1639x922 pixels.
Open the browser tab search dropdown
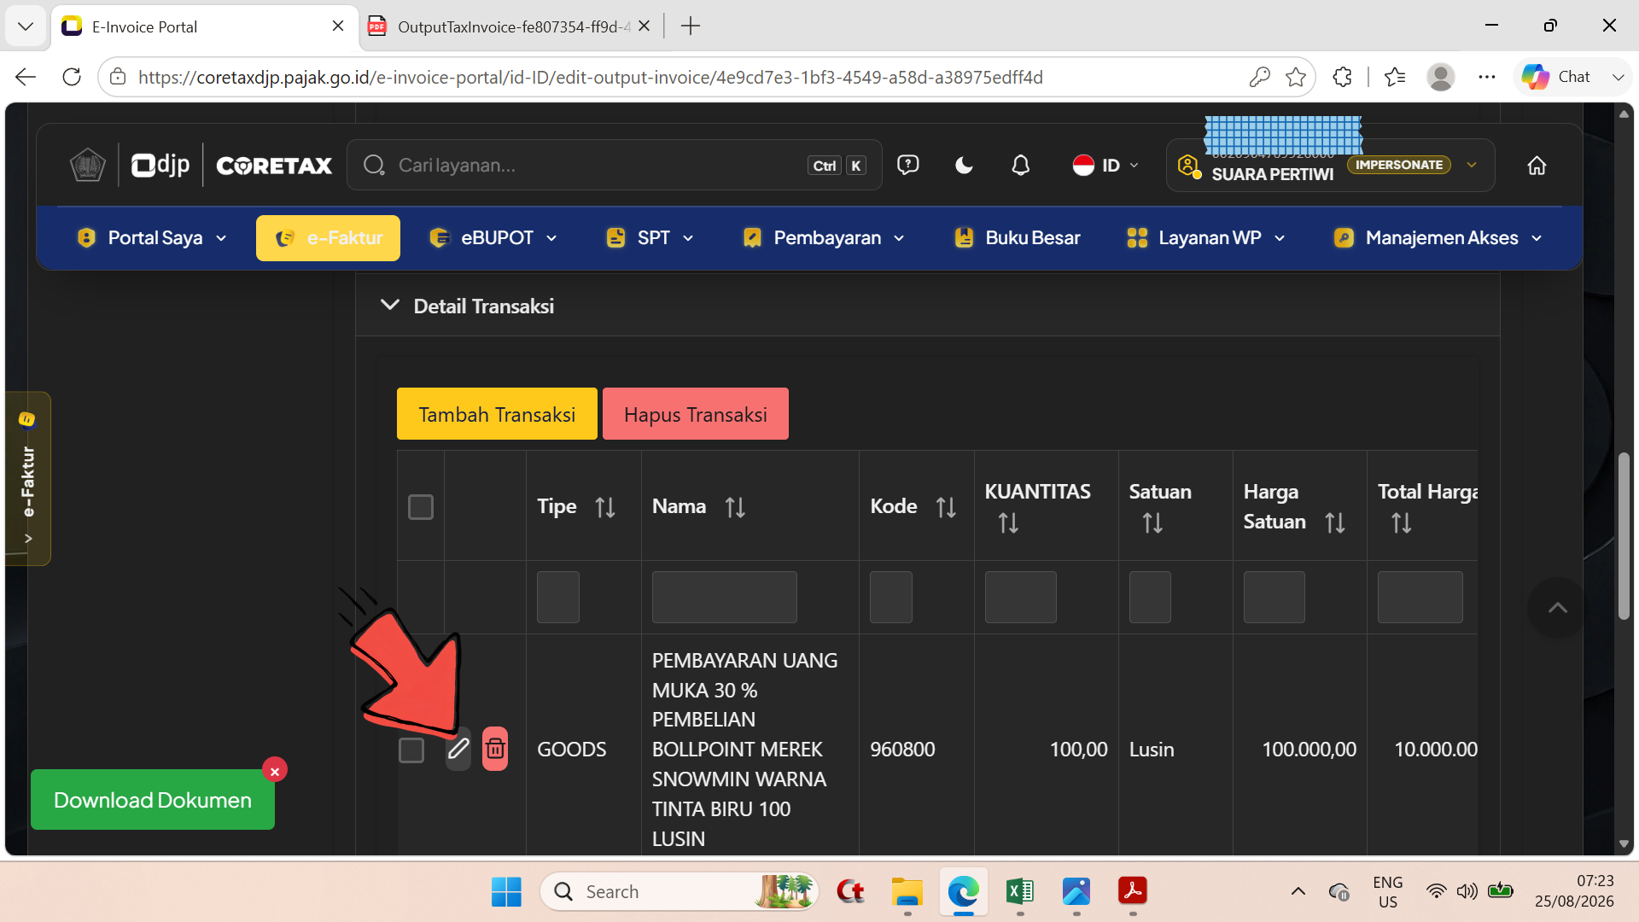pyautogui.click(x=26, y=26)
